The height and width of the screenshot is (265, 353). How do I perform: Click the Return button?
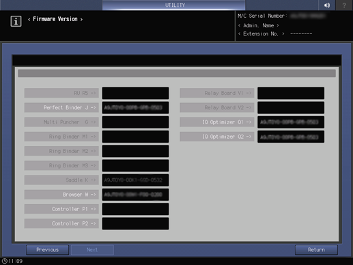coord(316,250)
